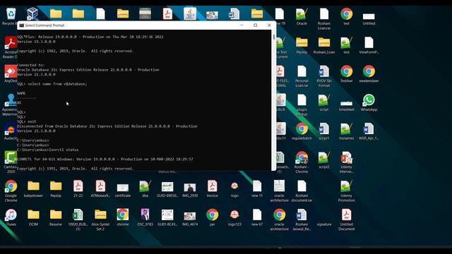Open the new 67 text file
452x254 pixels.
[x=257, y=217]
